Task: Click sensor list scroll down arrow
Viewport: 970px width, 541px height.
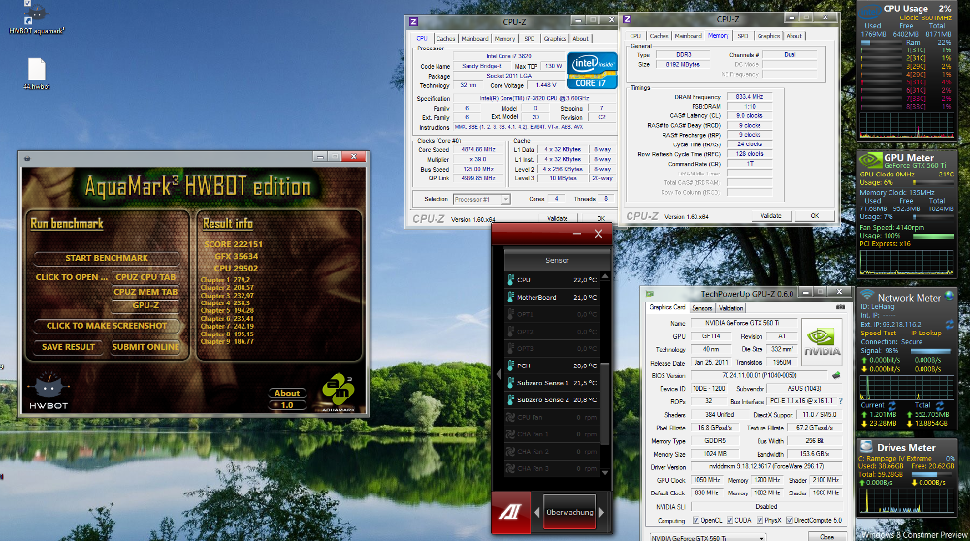Action: point(605,472)
